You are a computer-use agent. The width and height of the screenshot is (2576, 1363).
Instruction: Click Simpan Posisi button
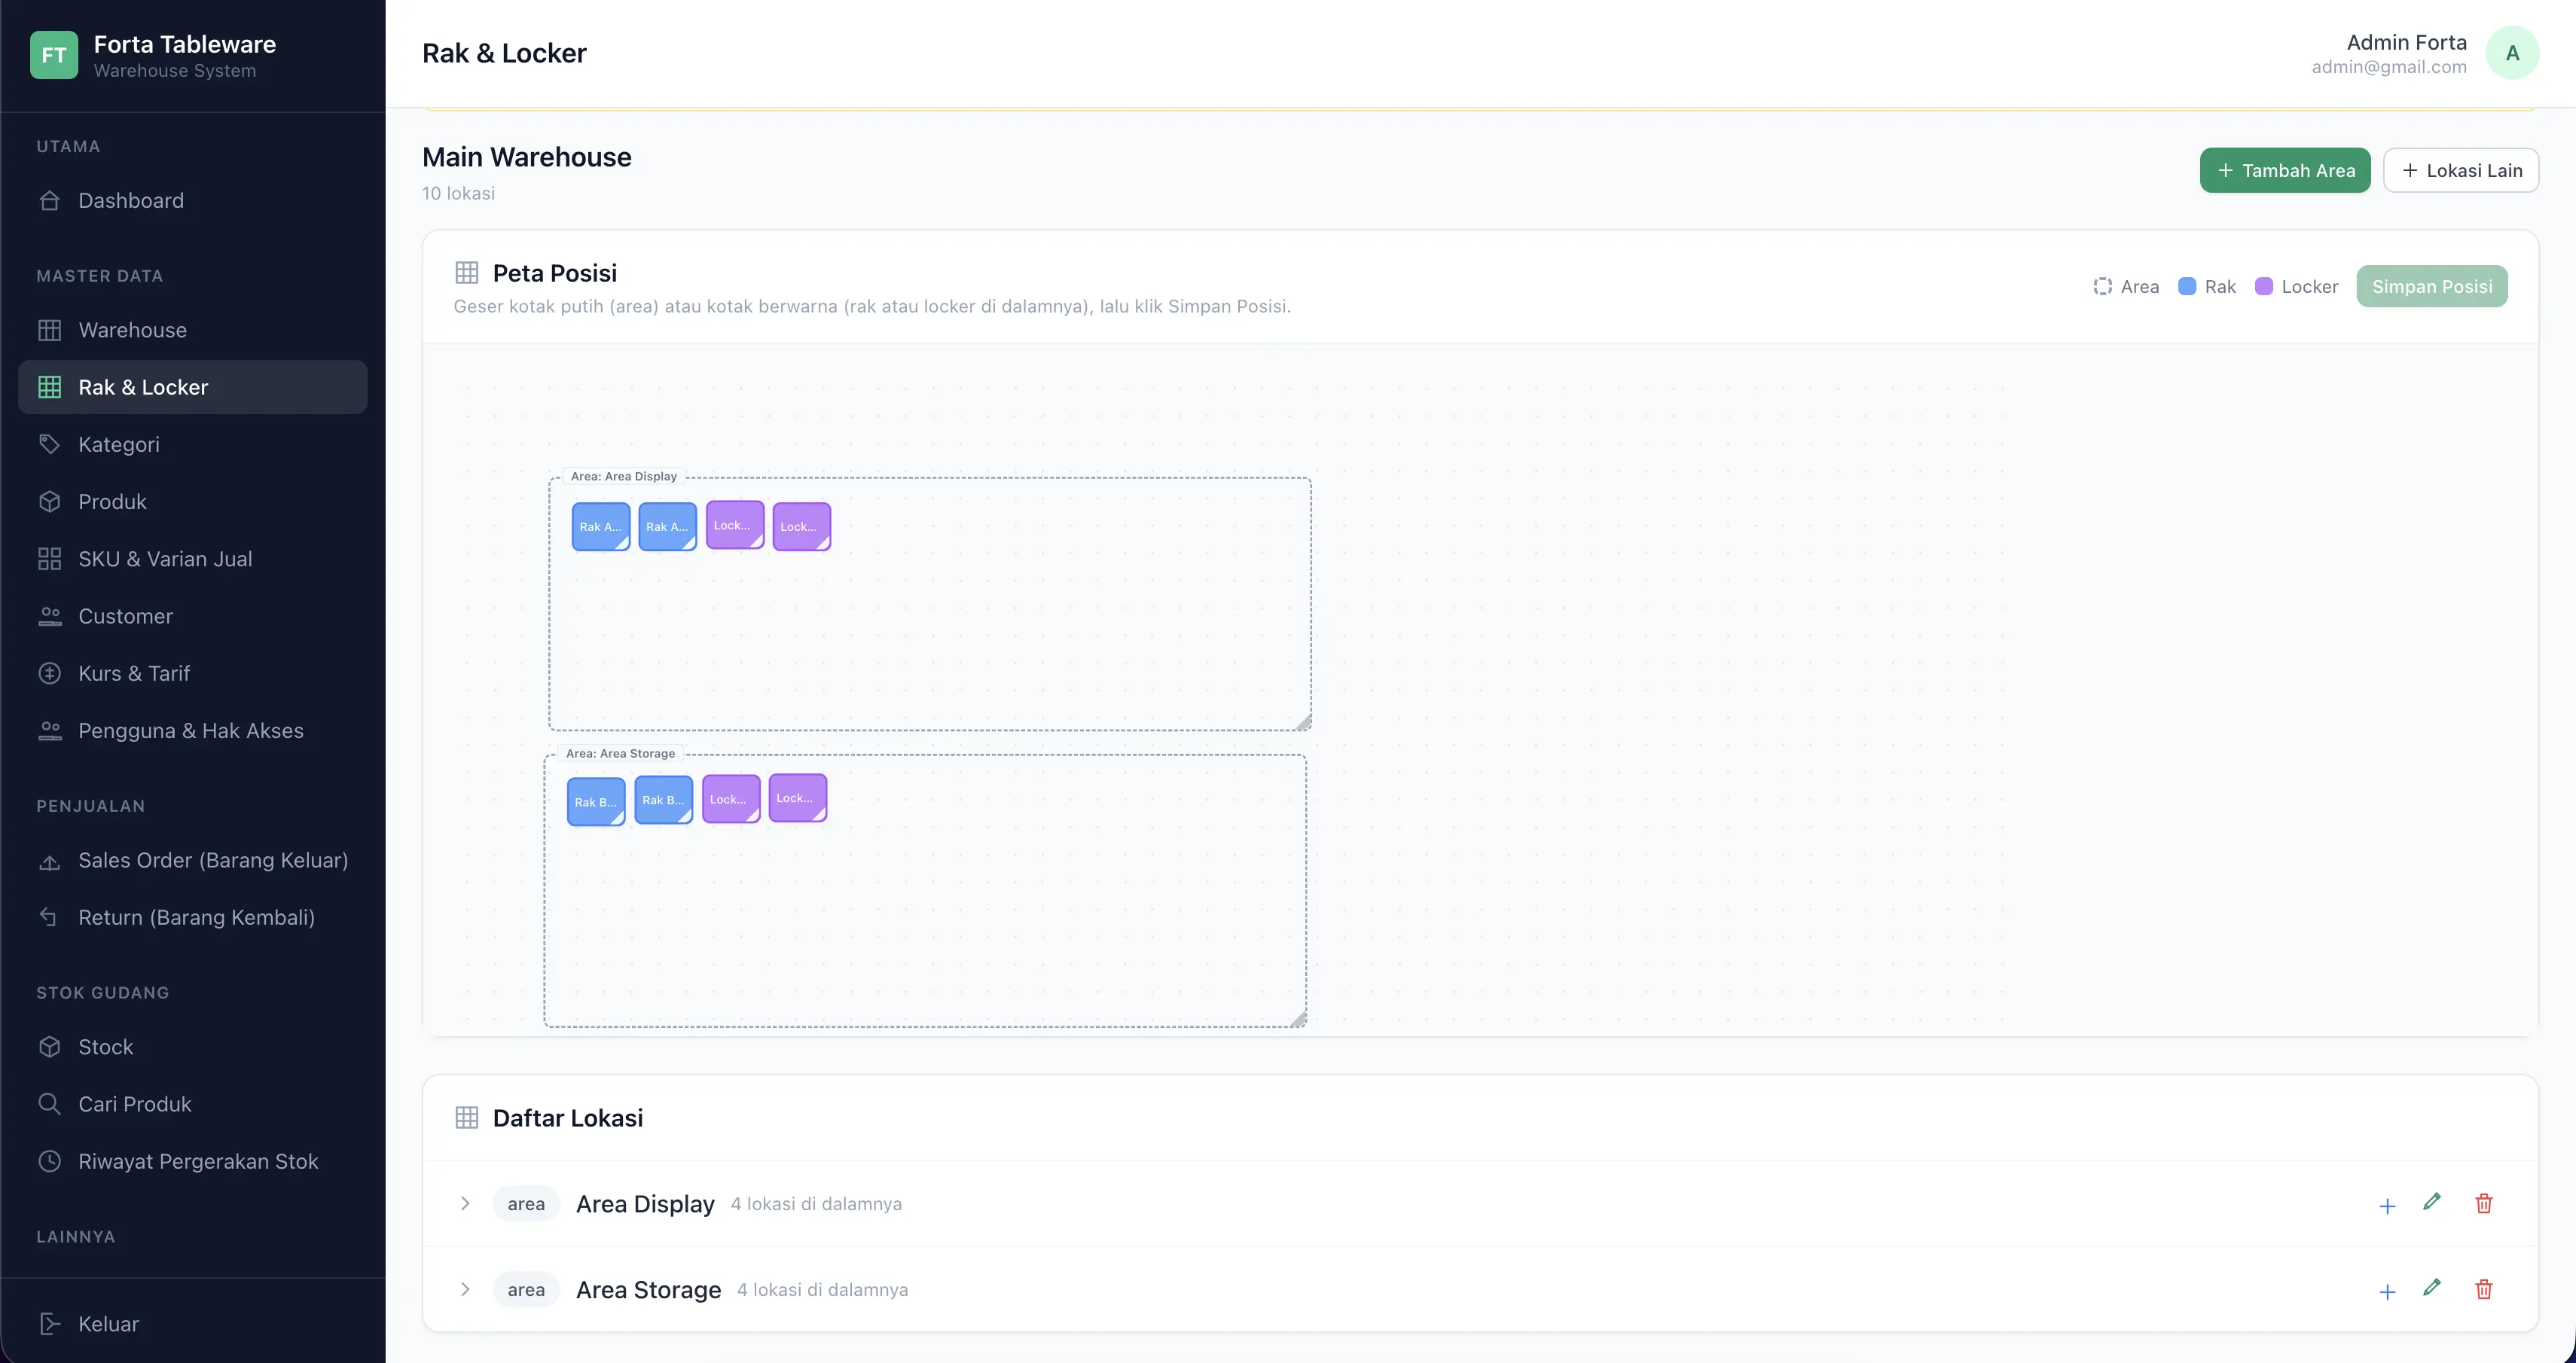tap(2432, 286)
